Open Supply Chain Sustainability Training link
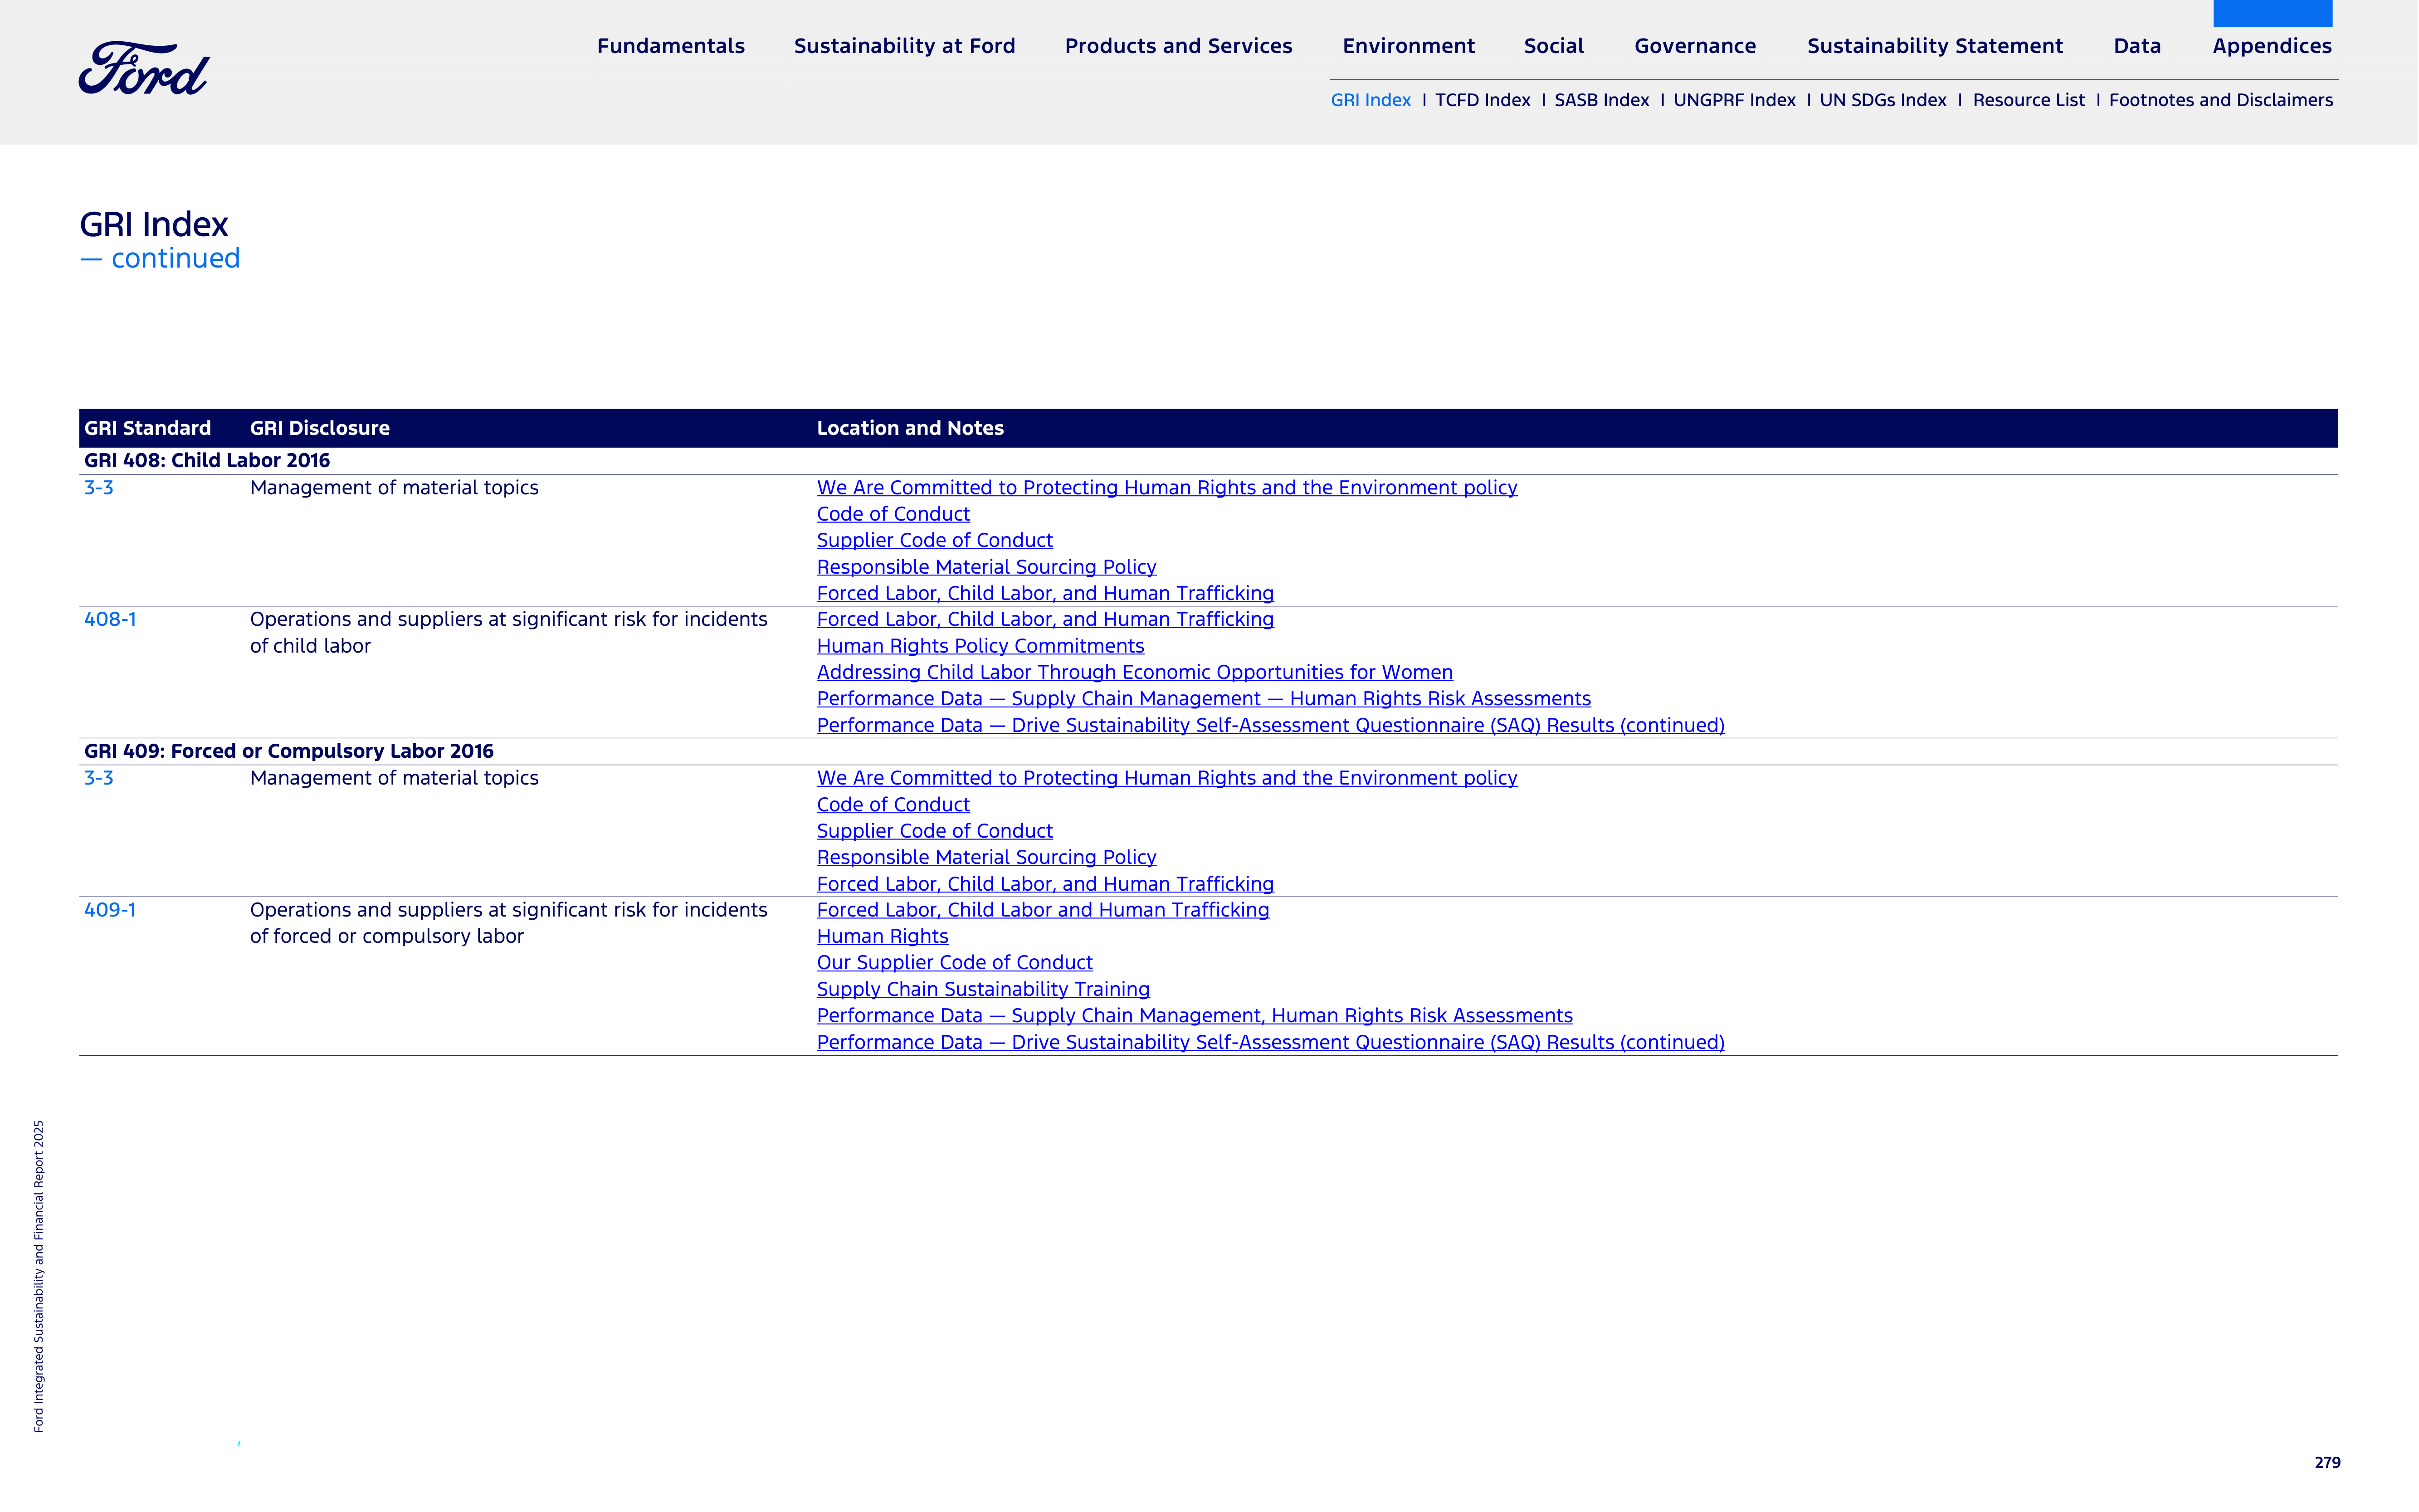This screenshot has width=2419, height=1512. 983,989
